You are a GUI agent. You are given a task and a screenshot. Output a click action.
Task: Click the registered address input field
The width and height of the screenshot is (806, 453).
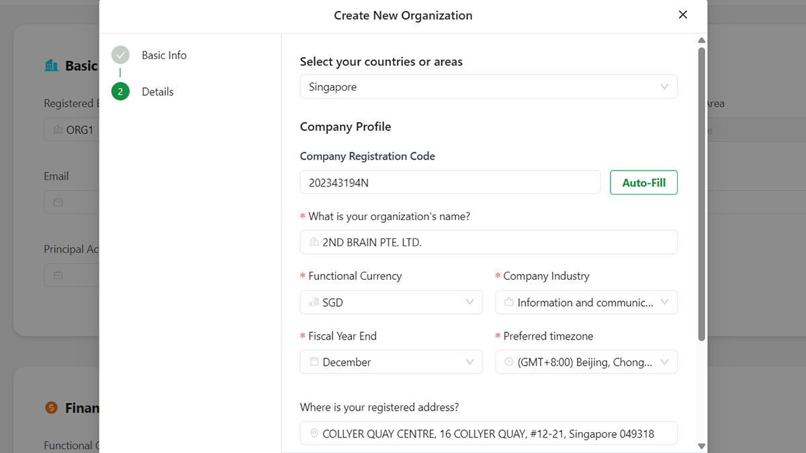point(488,434)
